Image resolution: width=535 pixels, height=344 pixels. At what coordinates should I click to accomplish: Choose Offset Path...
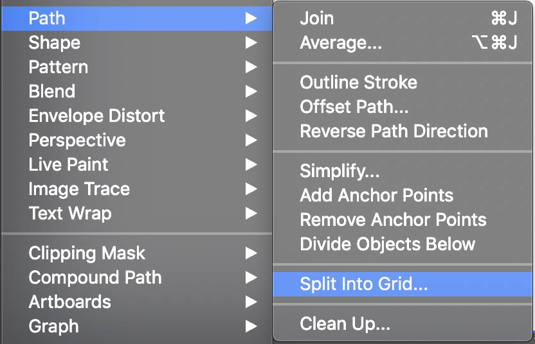354,107
